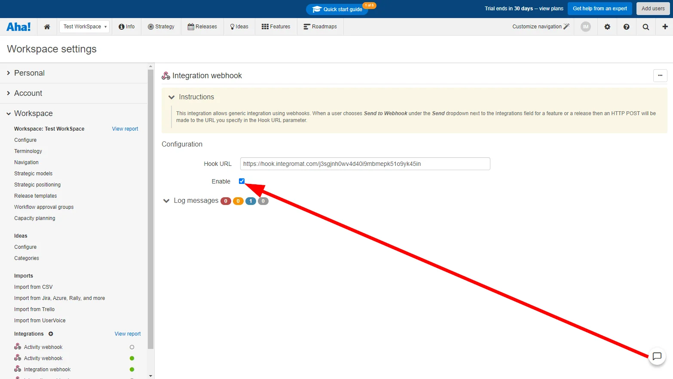
Task: Open the Info menu
Action: pyautogui.click(x=126, y=27)
